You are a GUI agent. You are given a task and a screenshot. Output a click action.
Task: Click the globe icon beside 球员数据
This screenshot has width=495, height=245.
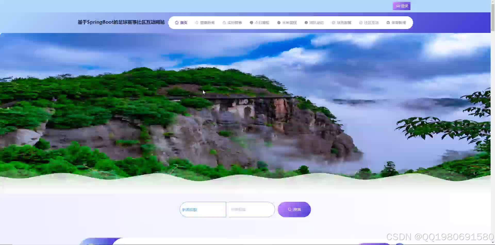coord(333,22)
